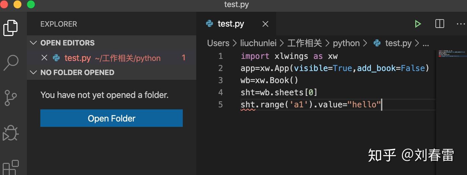Image resolution: width=467 pixels, height=175 pixels.
Task: Select the python folder in breadcrumbs
Action: click(x=346, y=43)
